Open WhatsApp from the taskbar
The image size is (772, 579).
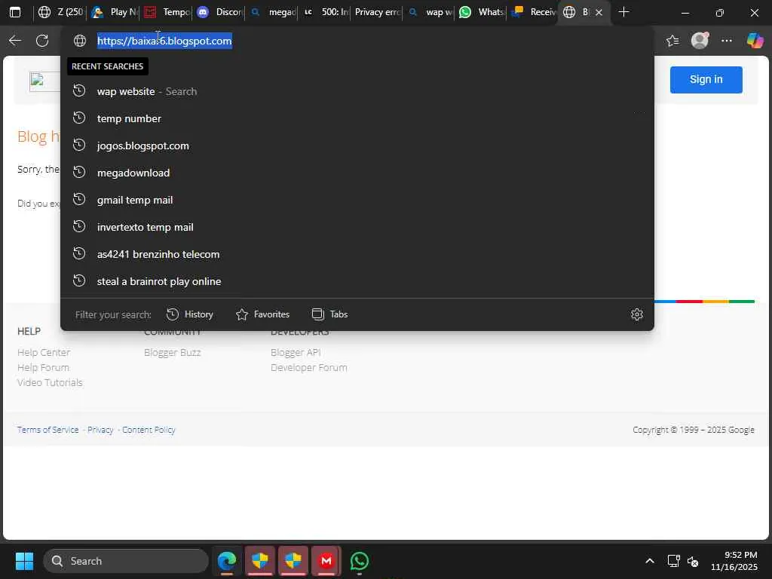tap(359, 561)
